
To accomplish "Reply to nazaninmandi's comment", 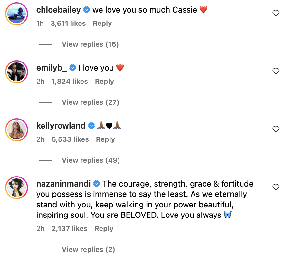I will coord(104,228).
